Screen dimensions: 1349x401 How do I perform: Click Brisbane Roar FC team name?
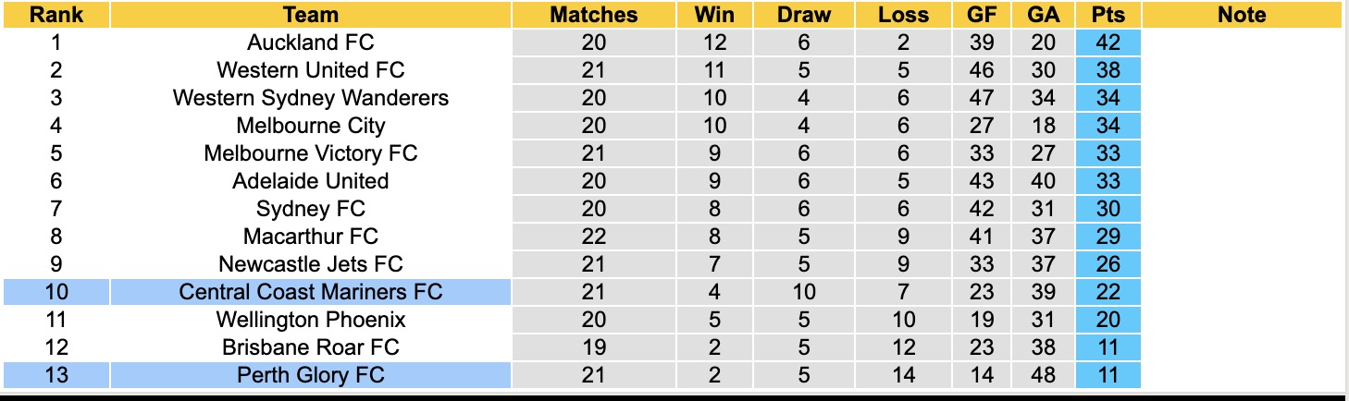click(x=311, y=347)
